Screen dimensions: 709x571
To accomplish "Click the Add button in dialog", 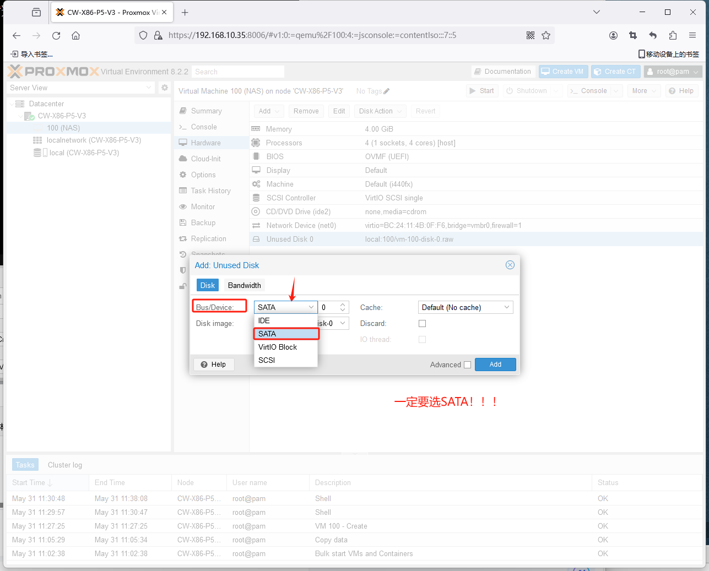I will [x=495, y=365].
